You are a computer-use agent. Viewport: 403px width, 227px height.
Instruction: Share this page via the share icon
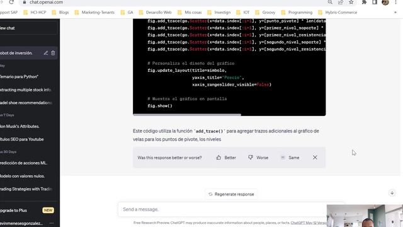coord(341,2)
